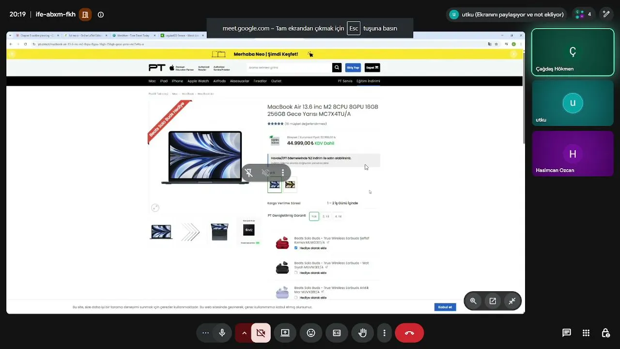This screenshot has width=620, height=349.
Task: Open the iPhone menu item
Action: coord(177,81)
